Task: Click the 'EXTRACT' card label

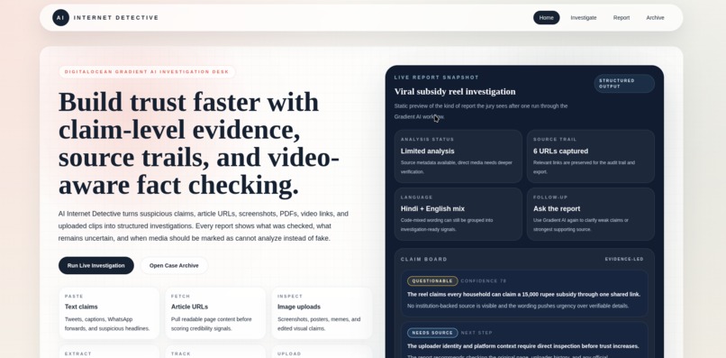Action: pos(78,353)
